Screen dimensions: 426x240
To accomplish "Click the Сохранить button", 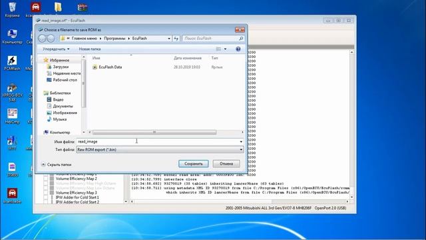I will coord(194,164).
